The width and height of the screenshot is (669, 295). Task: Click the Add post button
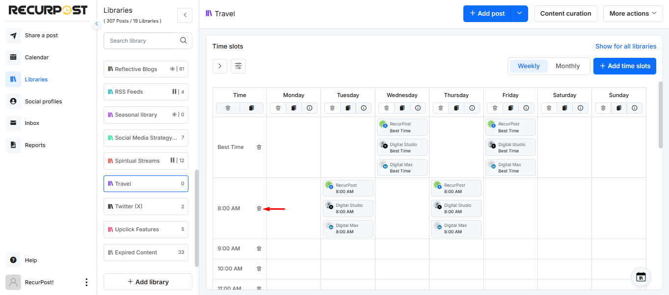(487, 14)
